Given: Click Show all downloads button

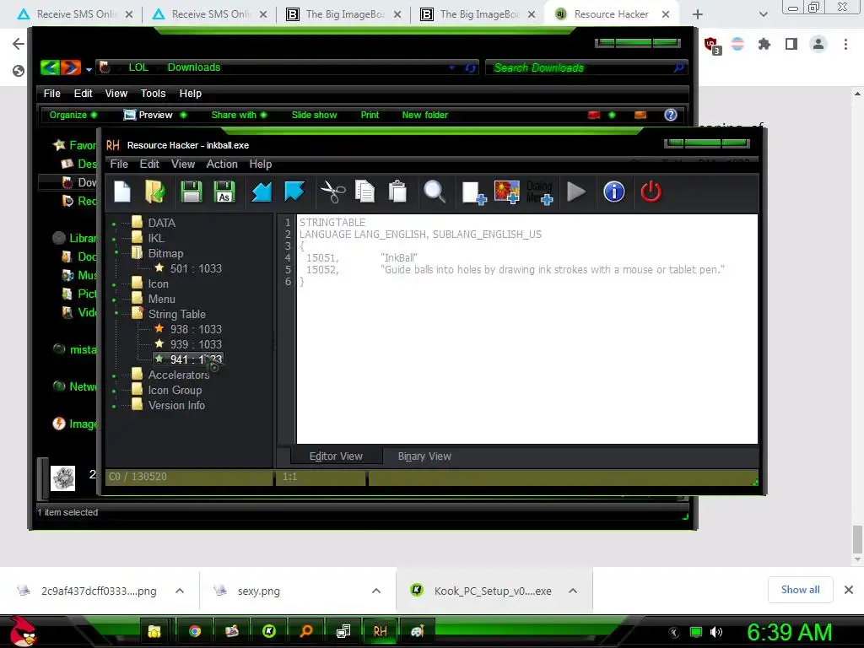Looking at the screenshot, I should click(800, 590).
